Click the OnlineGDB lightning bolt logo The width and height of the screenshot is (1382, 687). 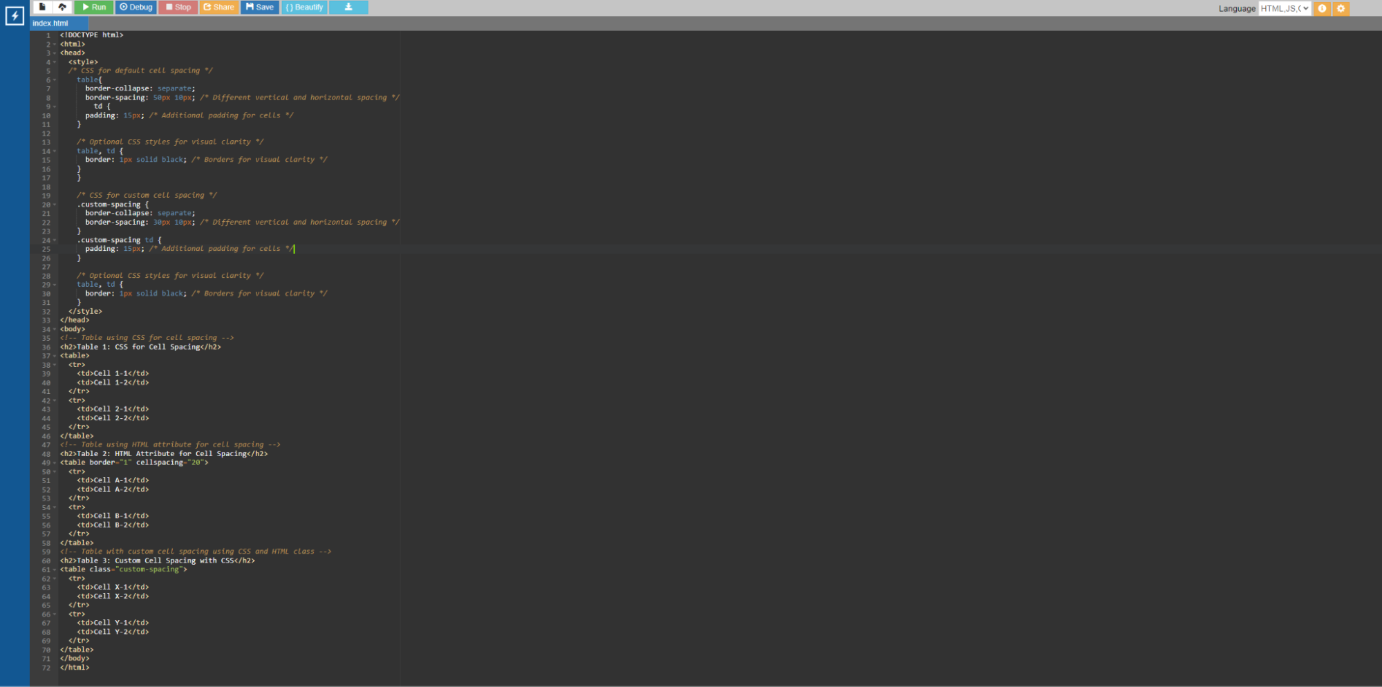click(x=15, y=16)
